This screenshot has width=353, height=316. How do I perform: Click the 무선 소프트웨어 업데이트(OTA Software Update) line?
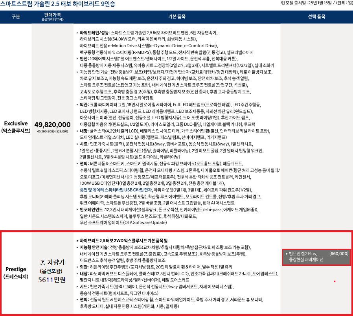pyautogui.click(x=123, y=222)
